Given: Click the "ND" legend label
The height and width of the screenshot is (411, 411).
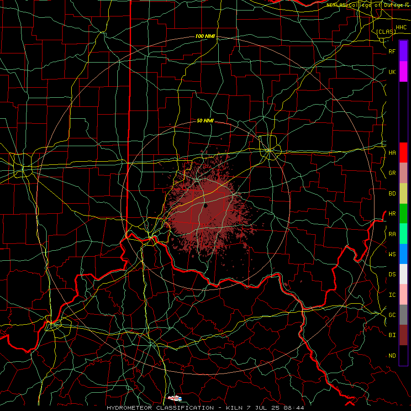Looking at the screenshot, I should pos(392,356).
